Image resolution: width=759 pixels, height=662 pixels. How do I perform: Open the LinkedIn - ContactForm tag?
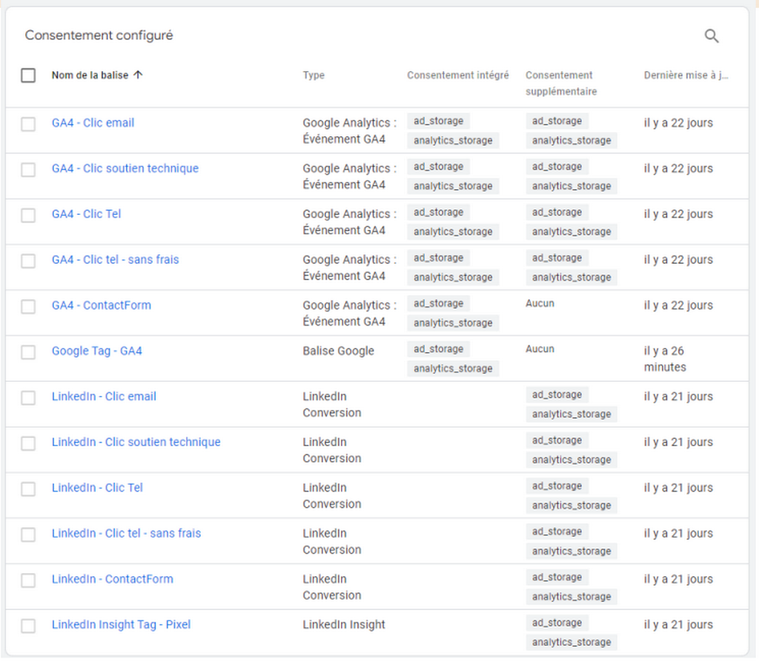click(113, 579)
